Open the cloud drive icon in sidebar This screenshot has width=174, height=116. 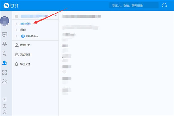coord(5,81)
